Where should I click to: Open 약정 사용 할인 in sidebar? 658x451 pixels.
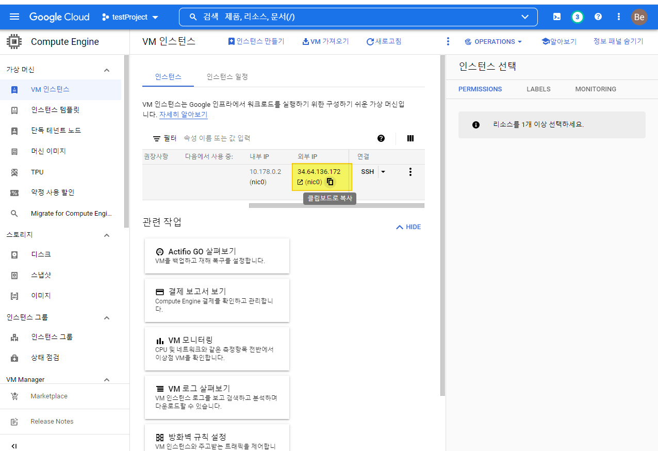point(60,192)
